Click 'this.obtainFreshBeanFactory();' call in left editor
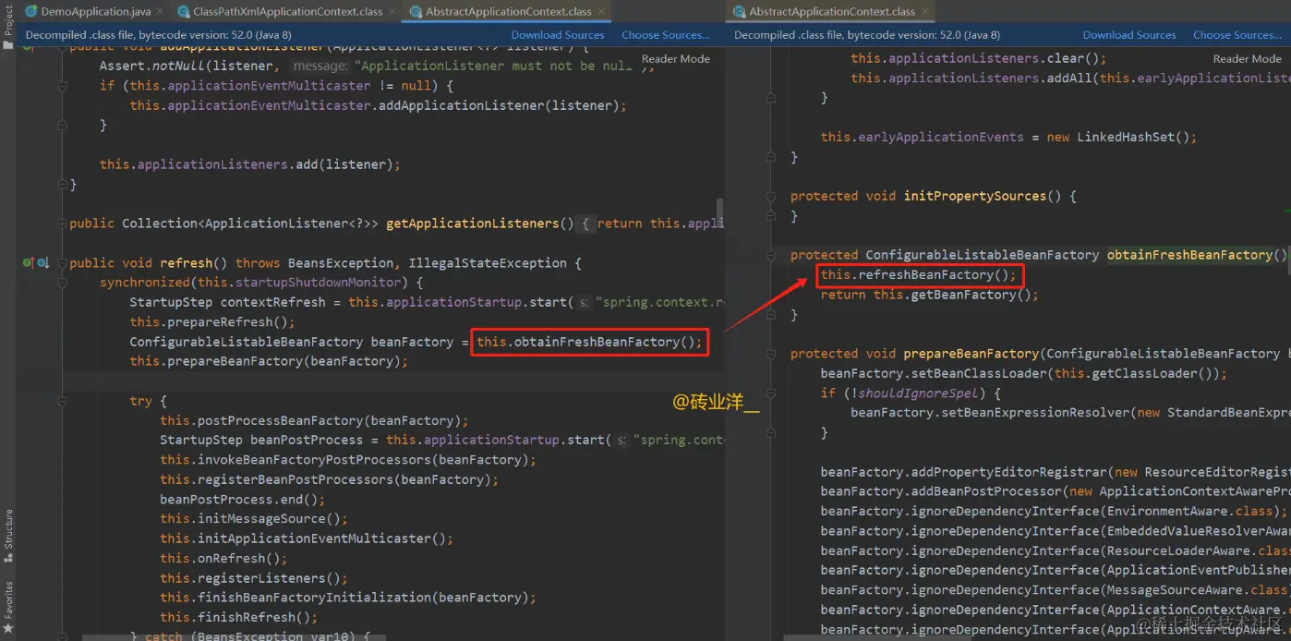This screenshot has width=1291, height=641. coord(590,342)
